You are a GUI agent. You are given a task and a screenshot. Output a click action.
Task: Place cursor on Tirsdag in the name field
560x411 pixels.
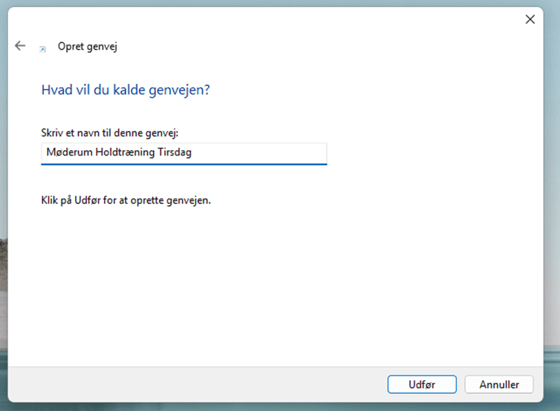174,153
